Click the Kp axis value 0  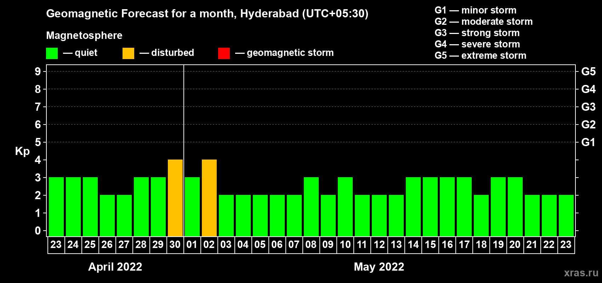(x=38, y=231)
